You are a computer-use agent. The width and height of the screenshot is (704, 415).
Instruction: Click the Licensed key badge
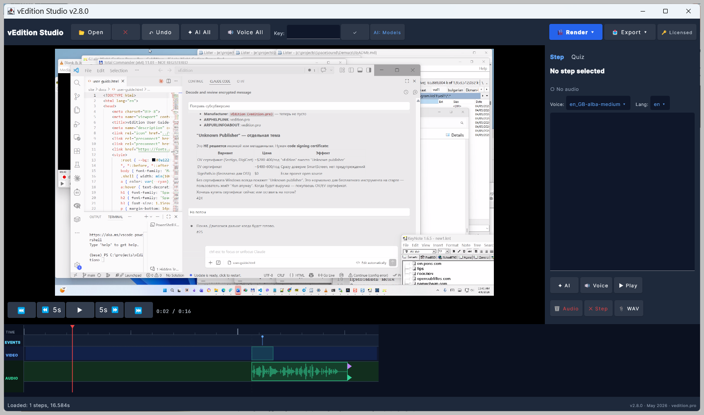click(677, 32)
